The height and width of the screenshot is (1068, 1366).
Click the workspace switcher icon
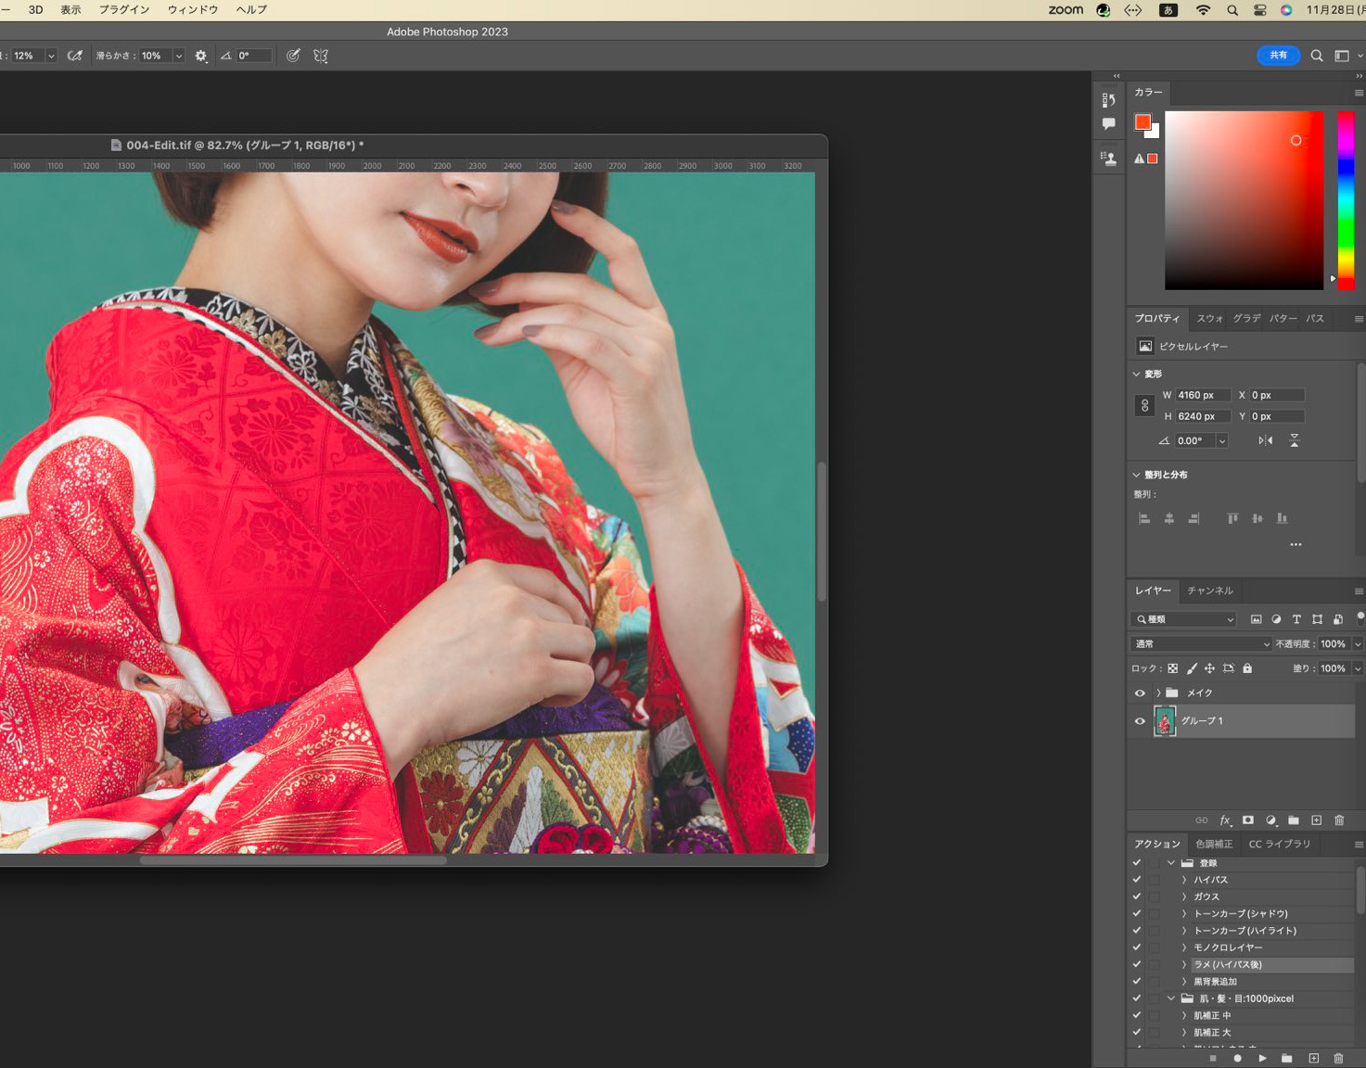pos(1342,56)
